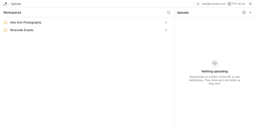Click the Riverside Events folder icon
Viewport: 255px width, 127px height.
pyautogui.click(x=6, y=30)
